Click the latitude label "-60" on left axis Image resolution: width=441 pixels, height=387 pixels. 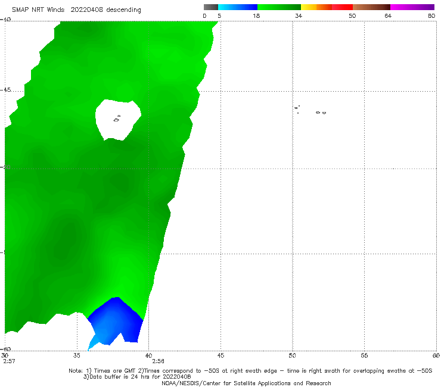point(5,349)
